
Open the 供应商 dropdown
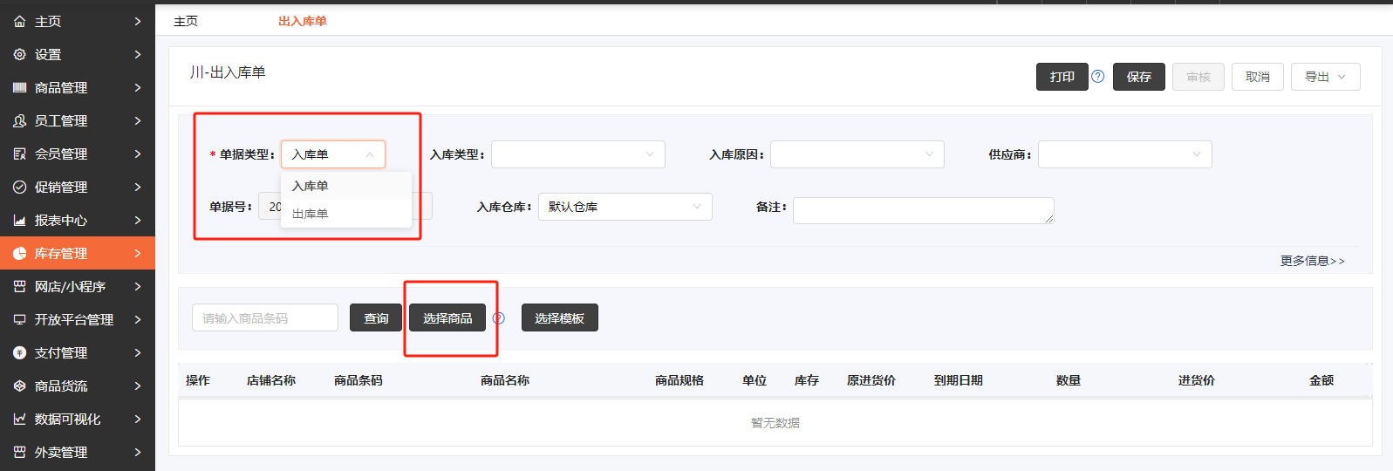pos(1123,154)
